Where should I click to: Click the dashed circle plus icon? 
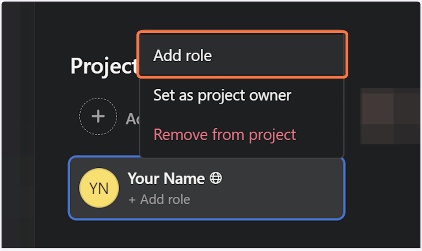tap(98, 116)
